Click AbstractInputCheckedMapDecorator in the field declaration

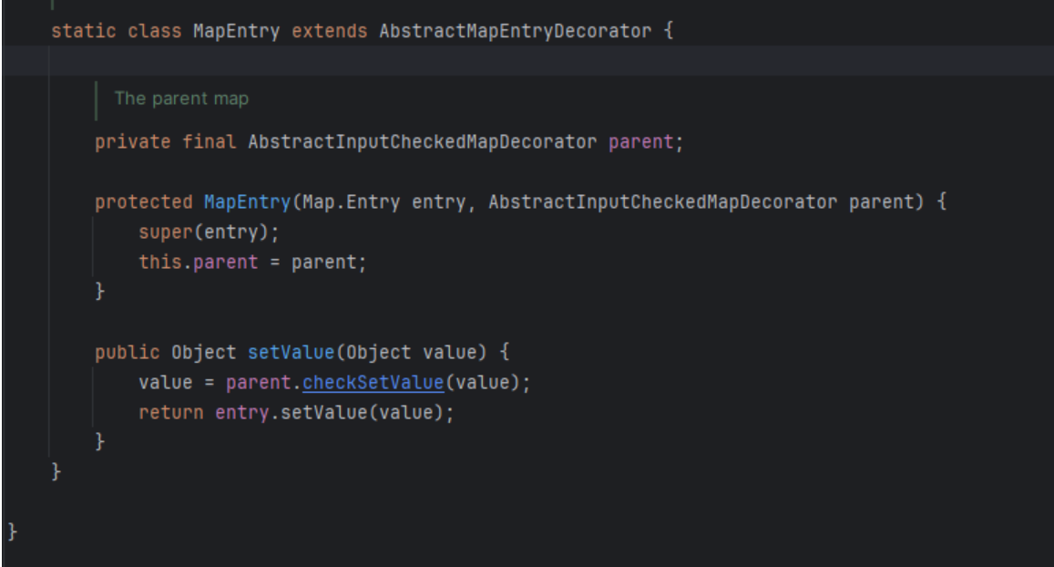[x=422, y=142]
